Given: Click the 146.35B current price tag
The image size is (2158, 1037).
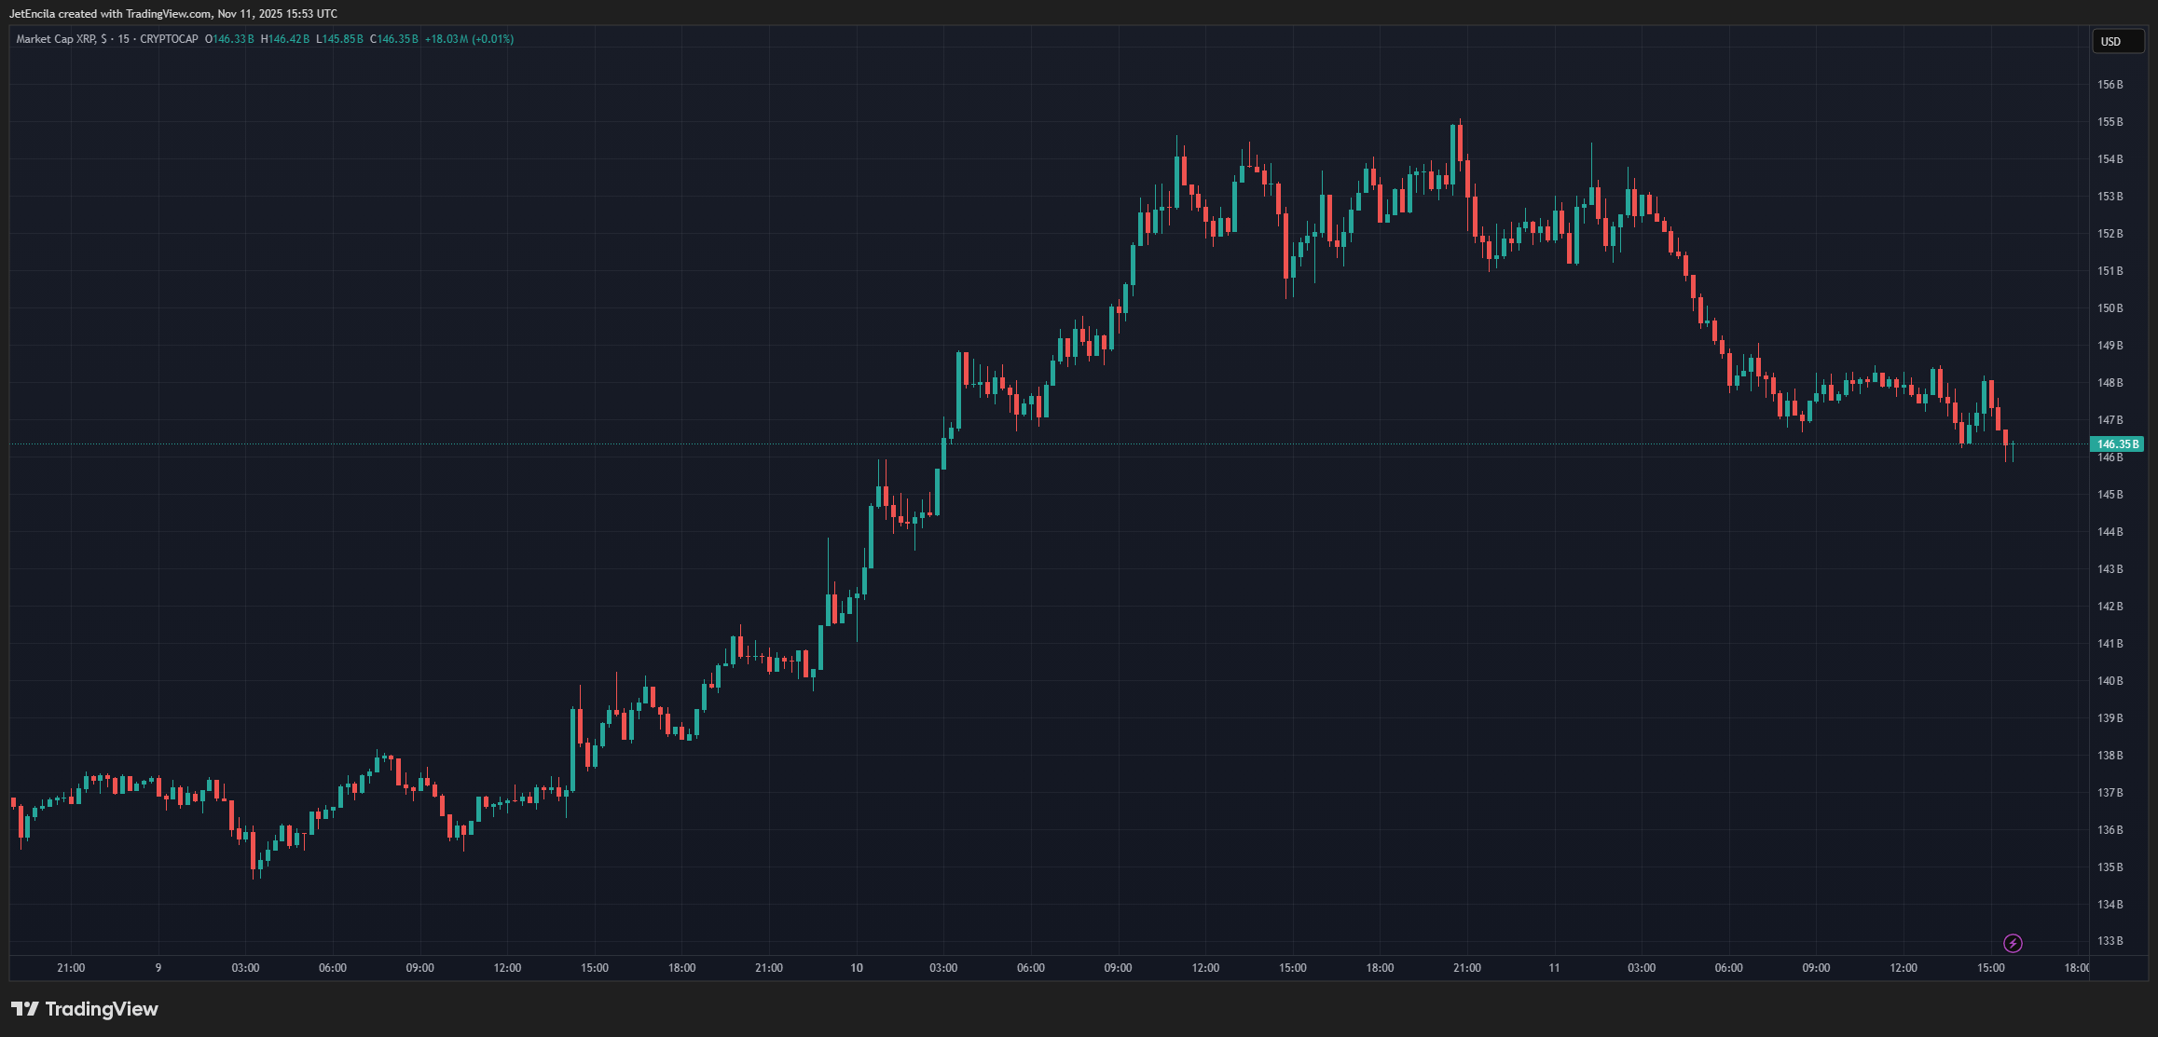Looking at the screenshot, I should [x=2117, y=444].
